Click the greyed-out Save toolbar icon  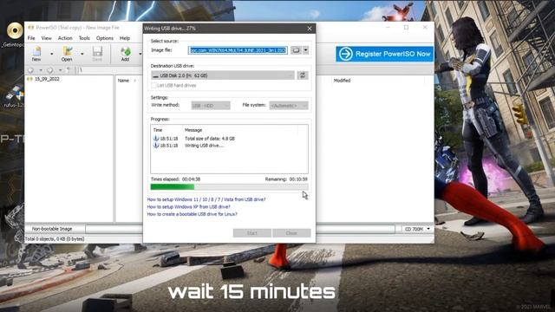(x=97, y=54)
